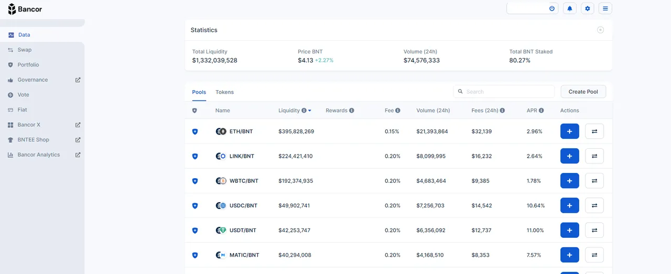Click the Total BNT Staked value 80.27%

click(520, 61)
